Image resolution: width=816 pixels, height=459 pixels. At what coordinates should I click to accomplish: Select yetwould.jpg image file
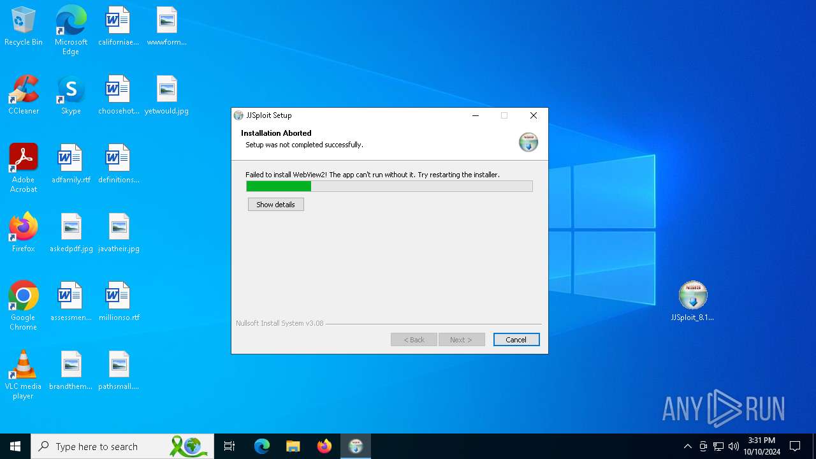click(x=166, y=95)
